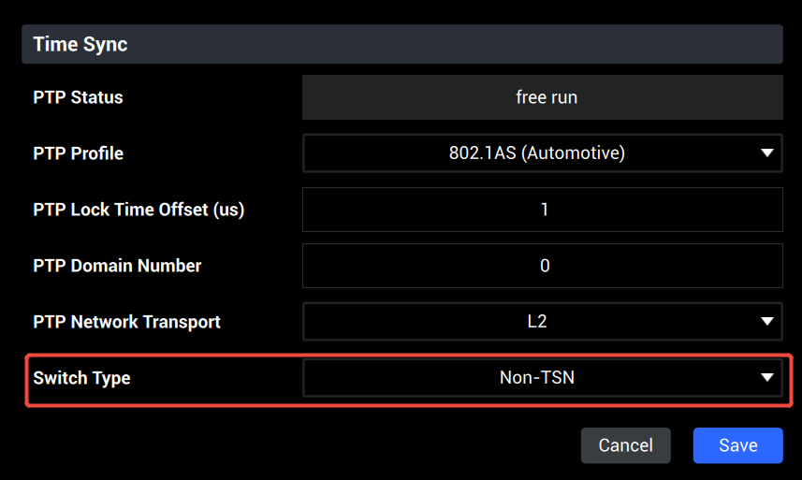
Task: Click the PTP Status label
Action: 78,97
